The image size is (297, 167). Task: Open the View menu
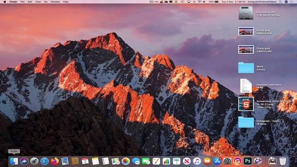coord(38,2)
